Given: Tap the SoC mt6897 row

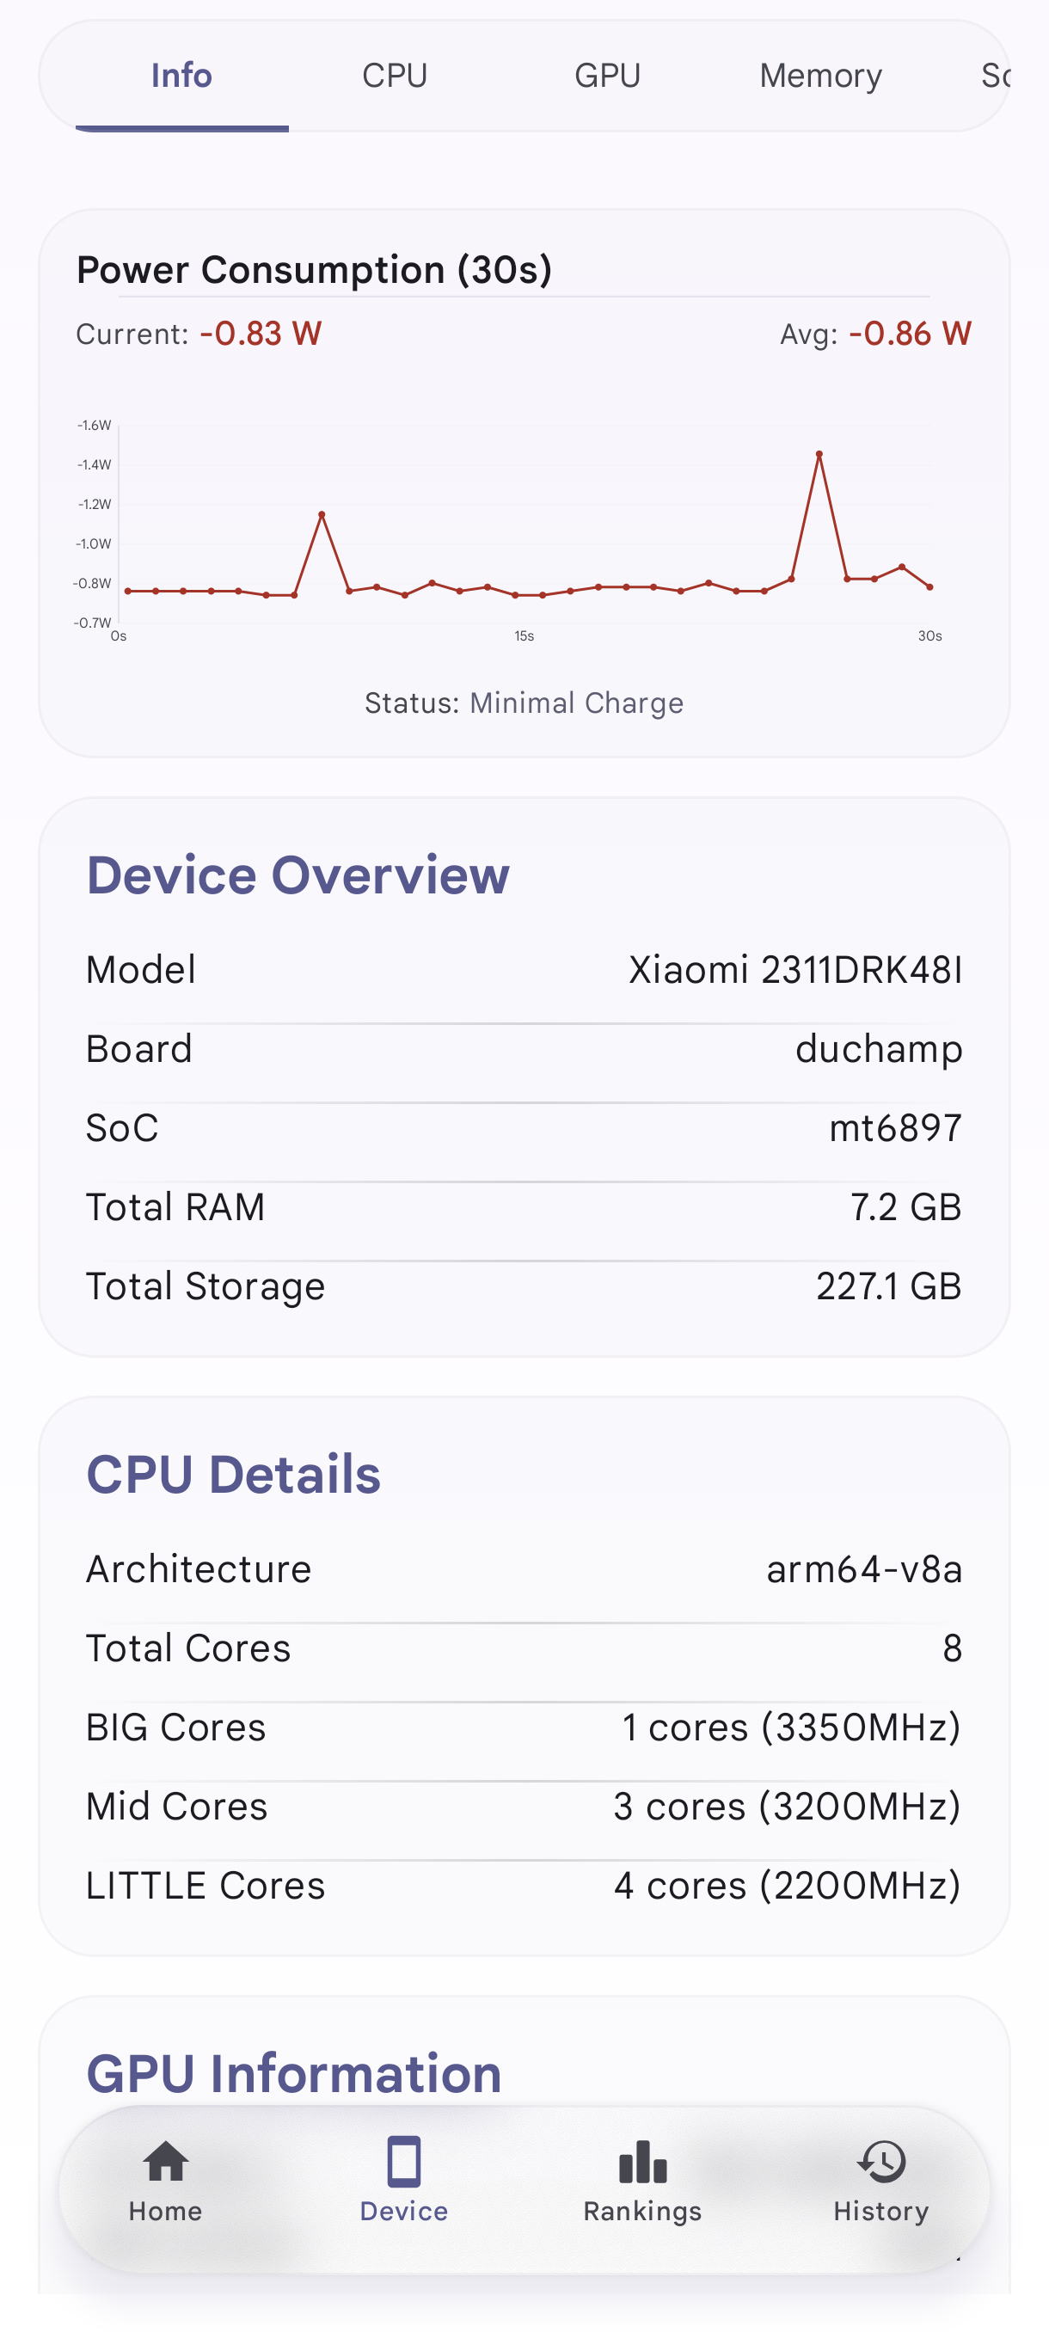Looking at the screenshot, I should coord(524,1128).
